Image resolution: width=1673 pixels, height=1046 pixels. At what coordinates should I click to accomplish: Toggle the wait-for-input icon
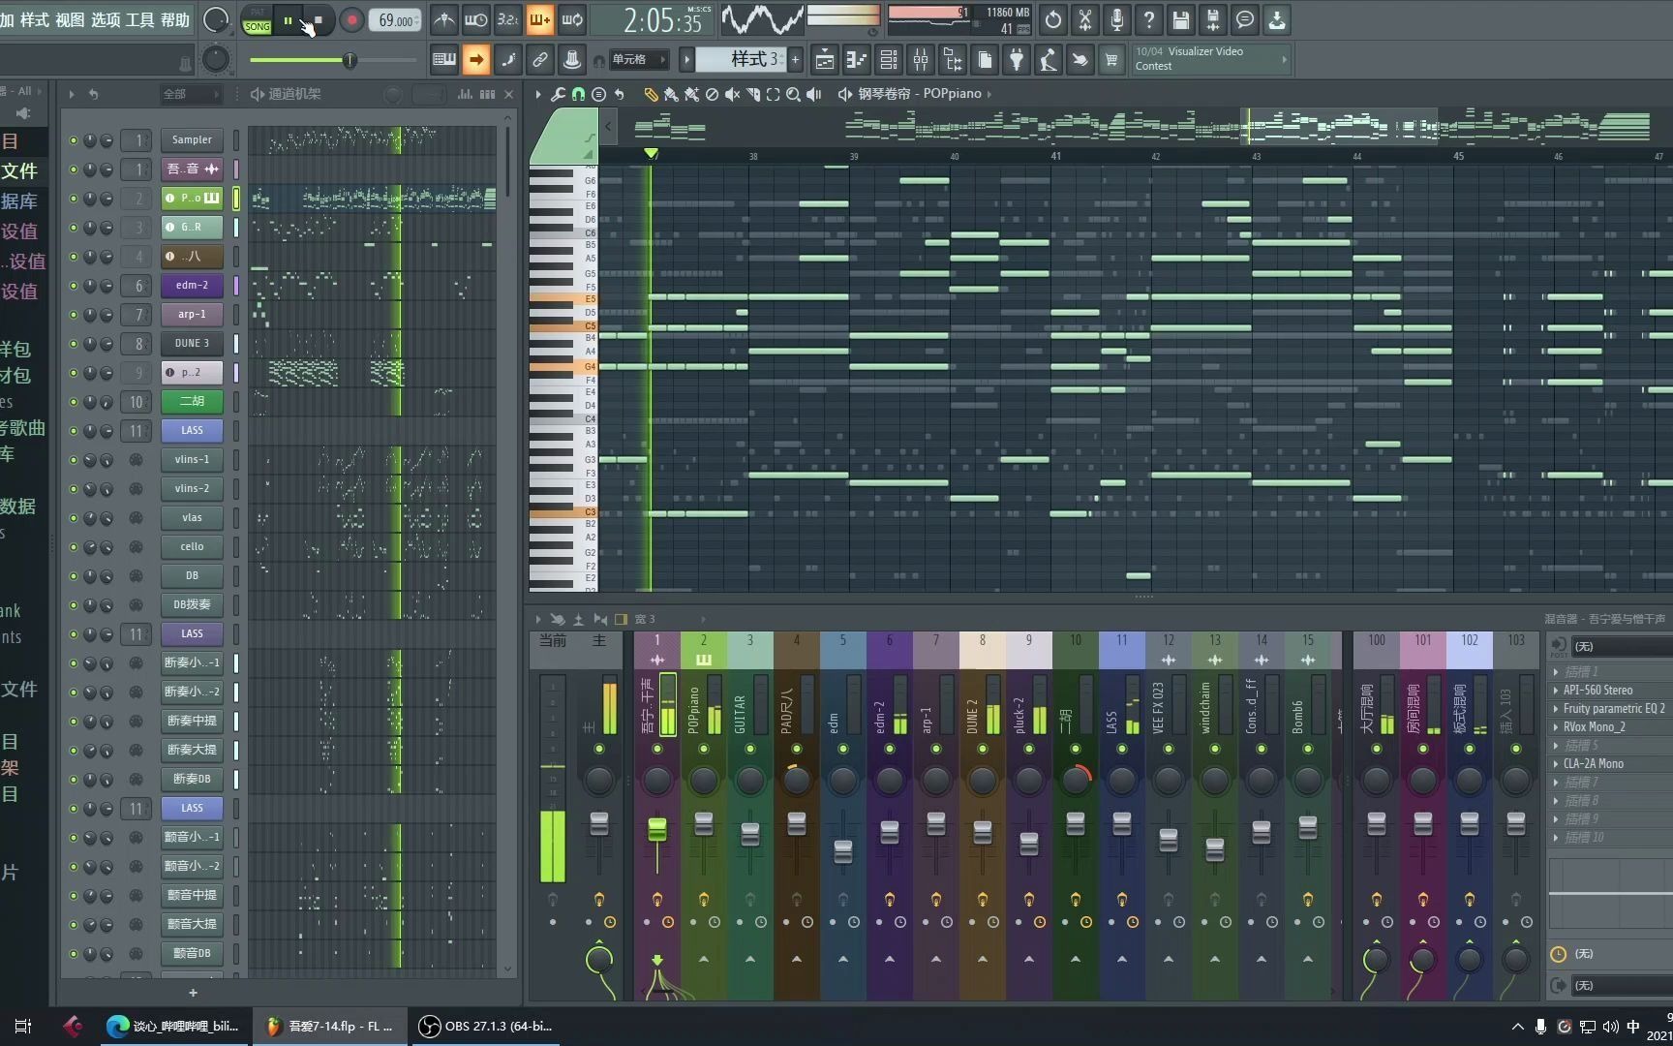(x=475, y=19)
